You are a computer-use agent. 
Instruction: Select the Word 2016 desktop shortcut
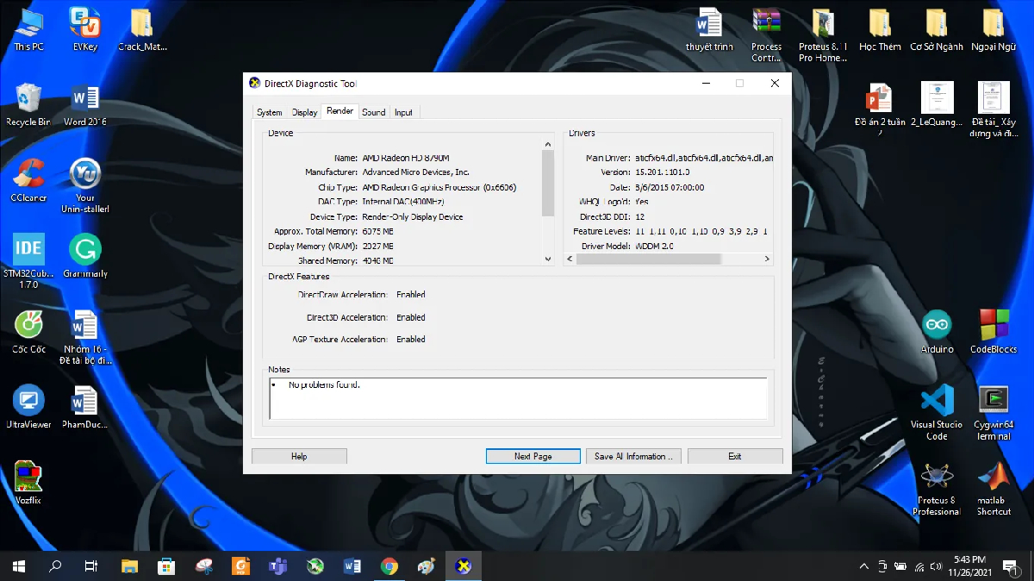[x=84, y=105]
